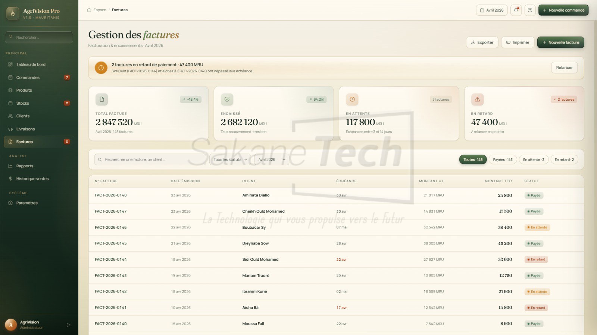The image size is (597, 335).
Task: Click the '94,2%' recovery badge
Action: point(316,99)
